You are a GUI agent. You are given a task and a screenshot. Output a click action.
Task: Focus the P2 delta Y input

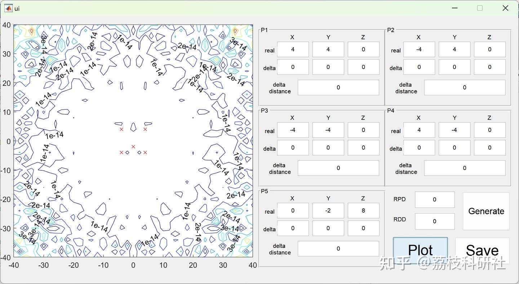tap(454, 67)
